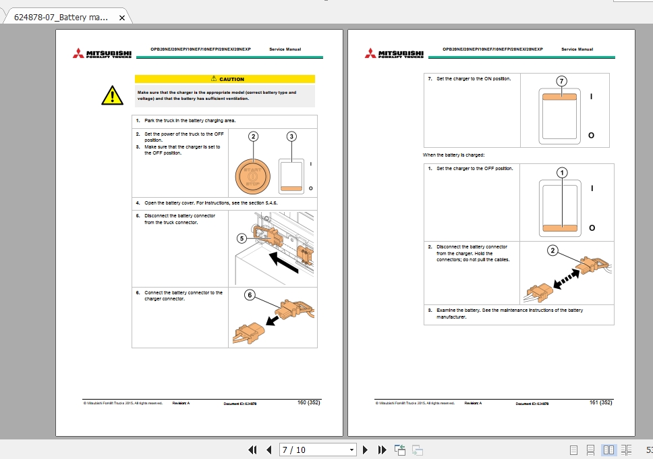The image size is (653, 459).
Task: Toggle continuous scrolling layout
Action: pos(592,450)
